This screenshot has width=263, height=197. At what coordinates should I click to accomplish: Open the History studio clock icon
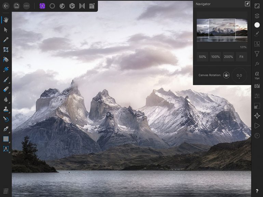(257, 136)
